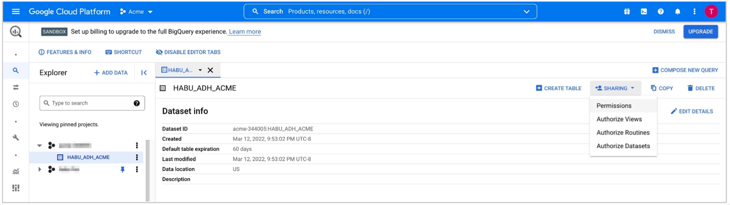Collapse the Explorer panel
Screen dimensions: 730x205
point(144,73)
